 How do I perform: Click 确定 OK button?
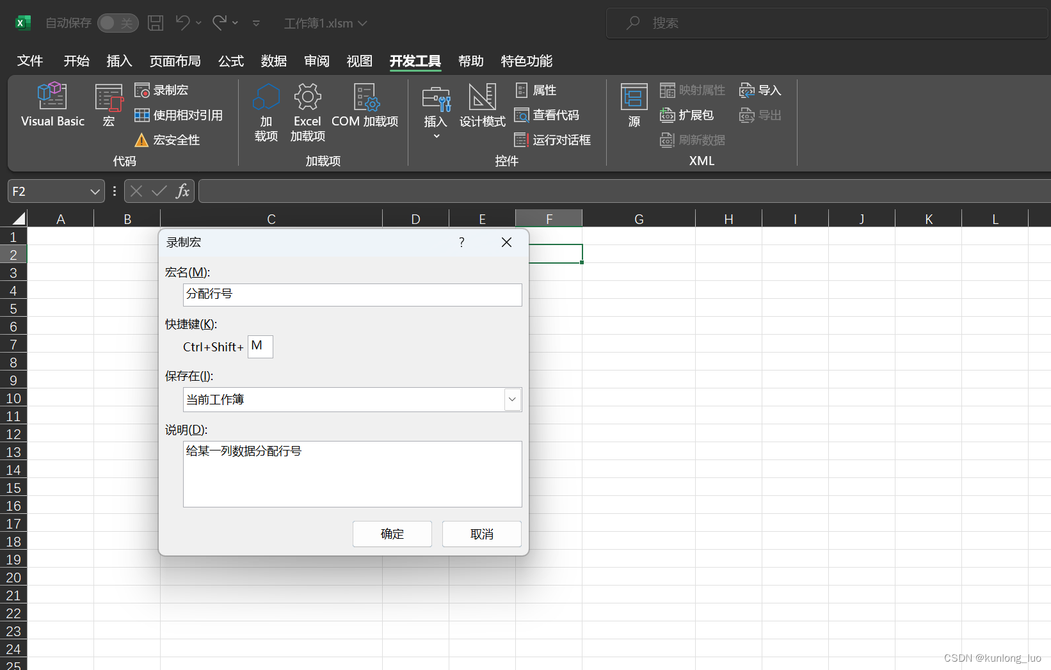click(x=392, y=534)
